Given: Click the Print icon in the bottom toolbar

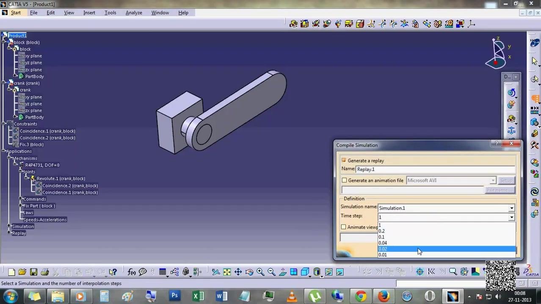Looking at the screenshot, I should [x=44, y=272].
